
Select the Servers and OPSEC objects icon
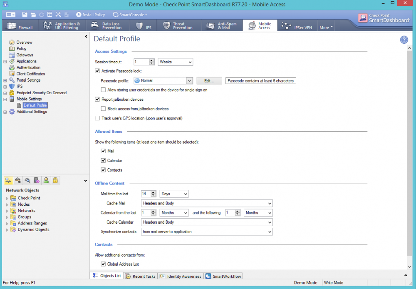[37, 181]
